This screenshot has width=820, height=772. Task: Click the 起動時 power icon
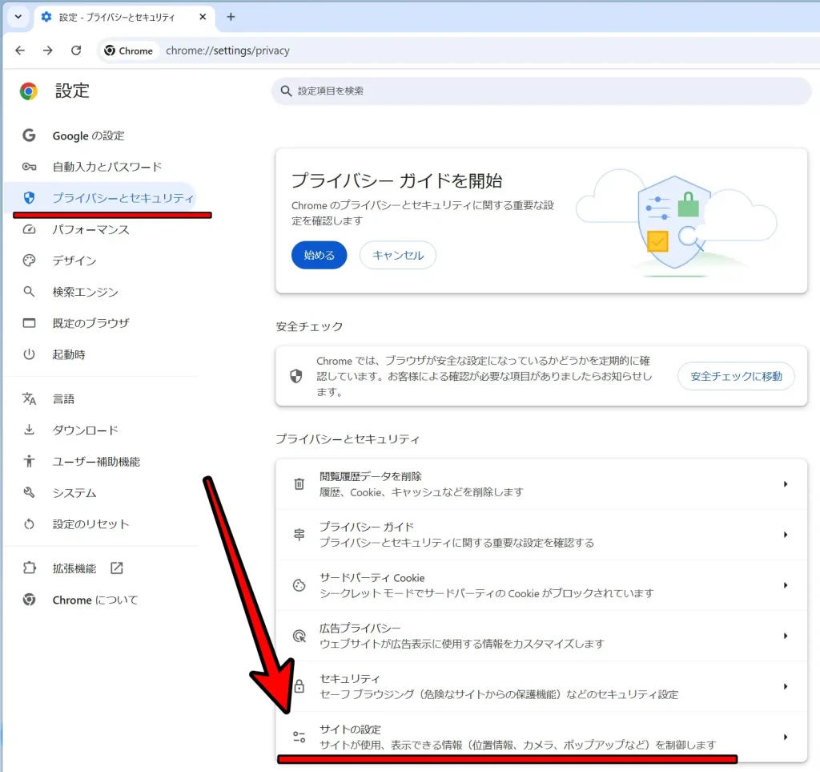pos(29,354)
